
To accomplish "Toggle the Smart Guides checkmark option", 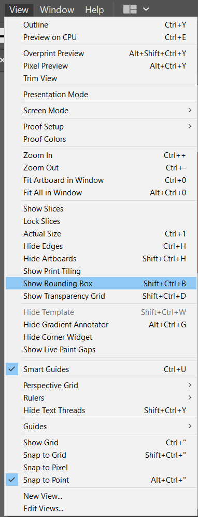I will 101,369.
